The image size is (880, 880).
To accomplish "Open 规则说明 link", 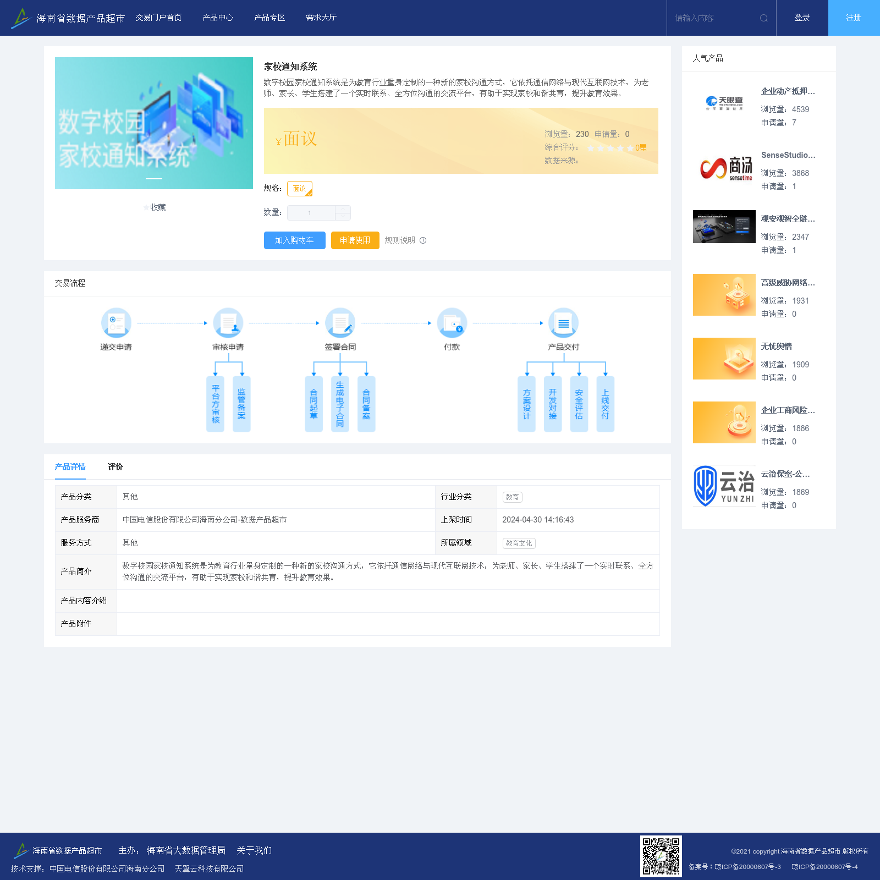I will pyautogui.click(x=400, y=240).
